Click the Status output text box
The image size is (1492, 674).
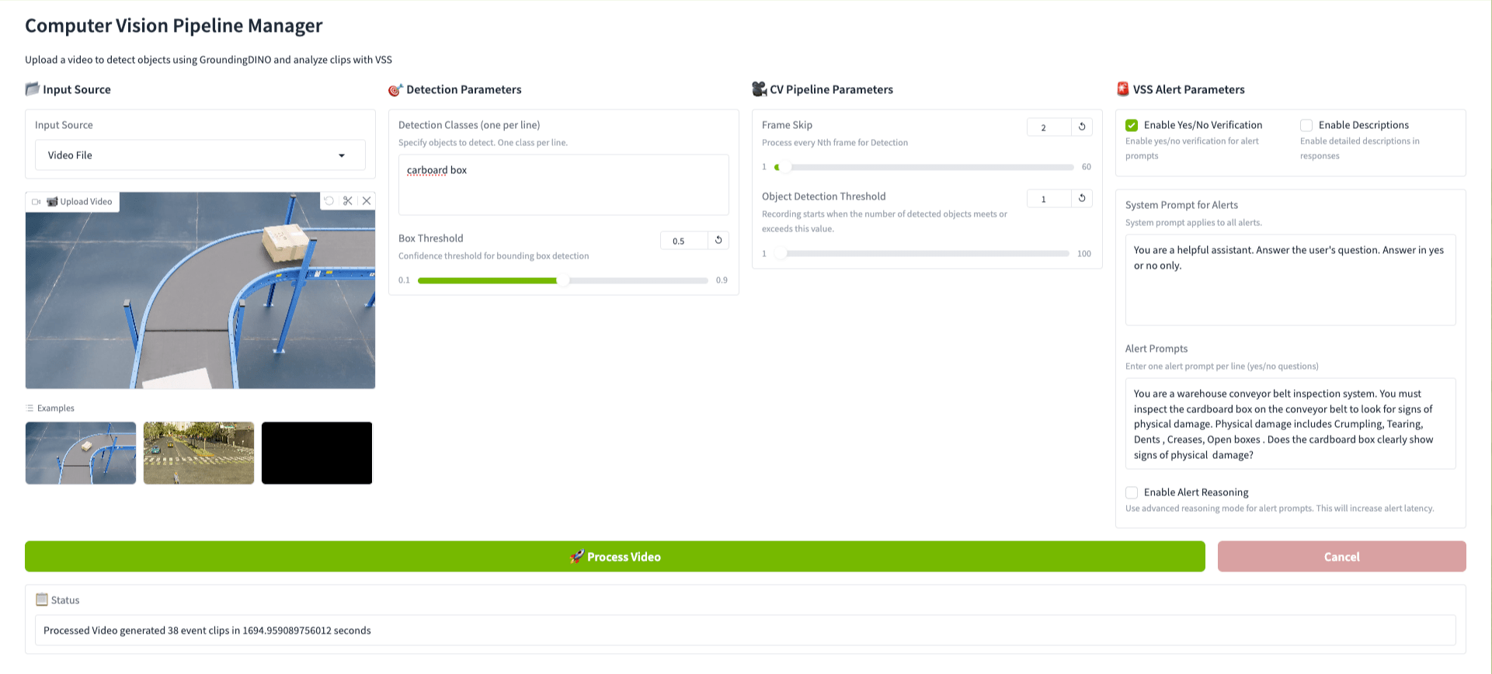pos(746,631)
